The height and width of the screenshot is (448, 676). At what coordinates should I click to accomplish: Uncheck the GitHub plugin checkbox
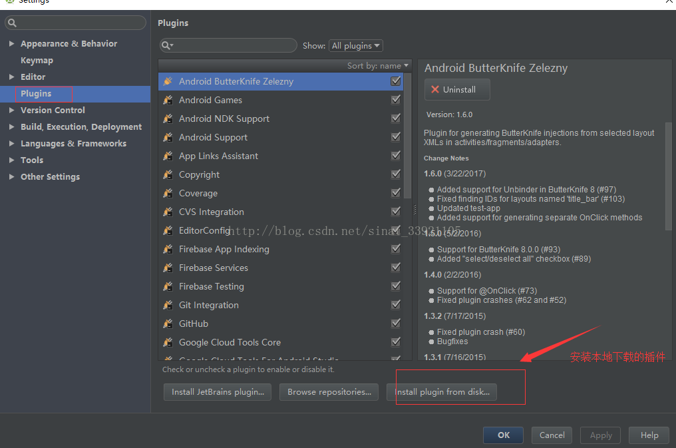coord(395,323)
